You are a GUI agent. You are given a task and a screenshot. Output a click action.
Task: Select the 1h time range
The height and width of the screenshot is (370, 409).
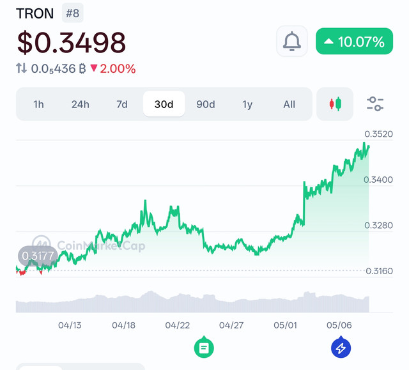pos(38,104)
